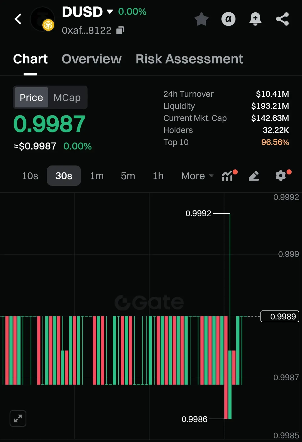Copy the contract address 0xaf...8122

(120, 30)
